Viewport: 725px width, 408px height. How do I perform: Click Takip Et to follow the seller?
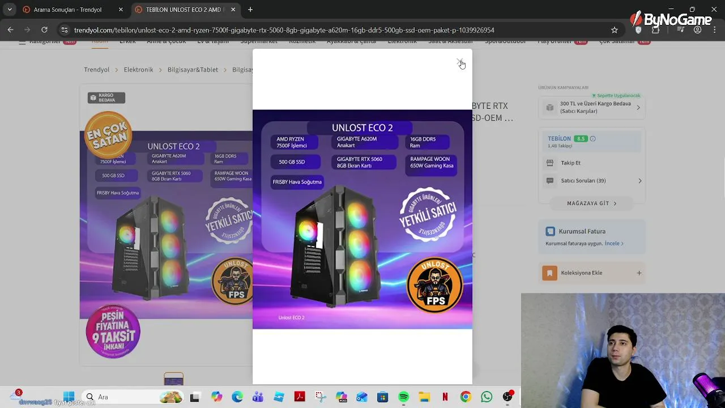click(570, 163)
